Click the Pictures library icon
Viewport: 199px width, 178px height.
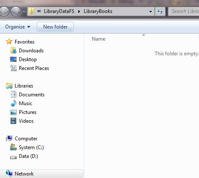tap(13, 112)
